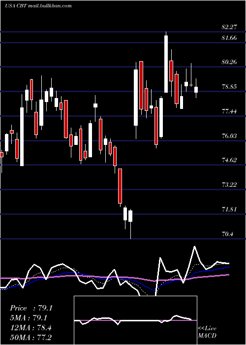Select the 78.85 price level label
Viewport: 246px width, 345px height.
(x=229, y=87)
